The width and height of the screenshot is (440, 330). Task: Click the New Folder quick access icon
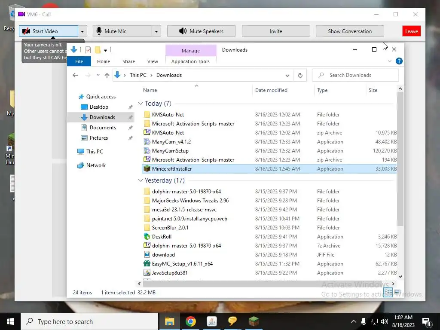[98, 50]
